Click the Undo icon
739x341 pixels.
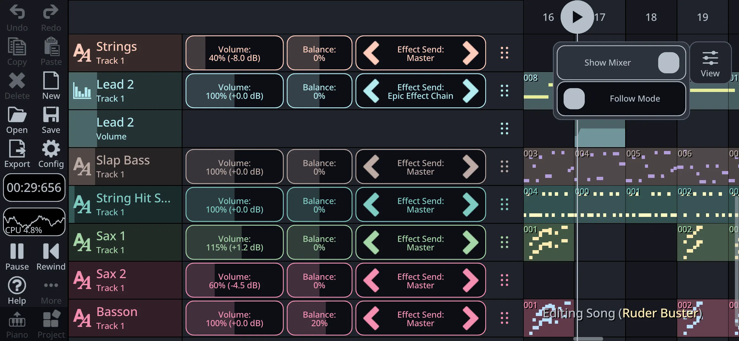[x=17, y=13]
